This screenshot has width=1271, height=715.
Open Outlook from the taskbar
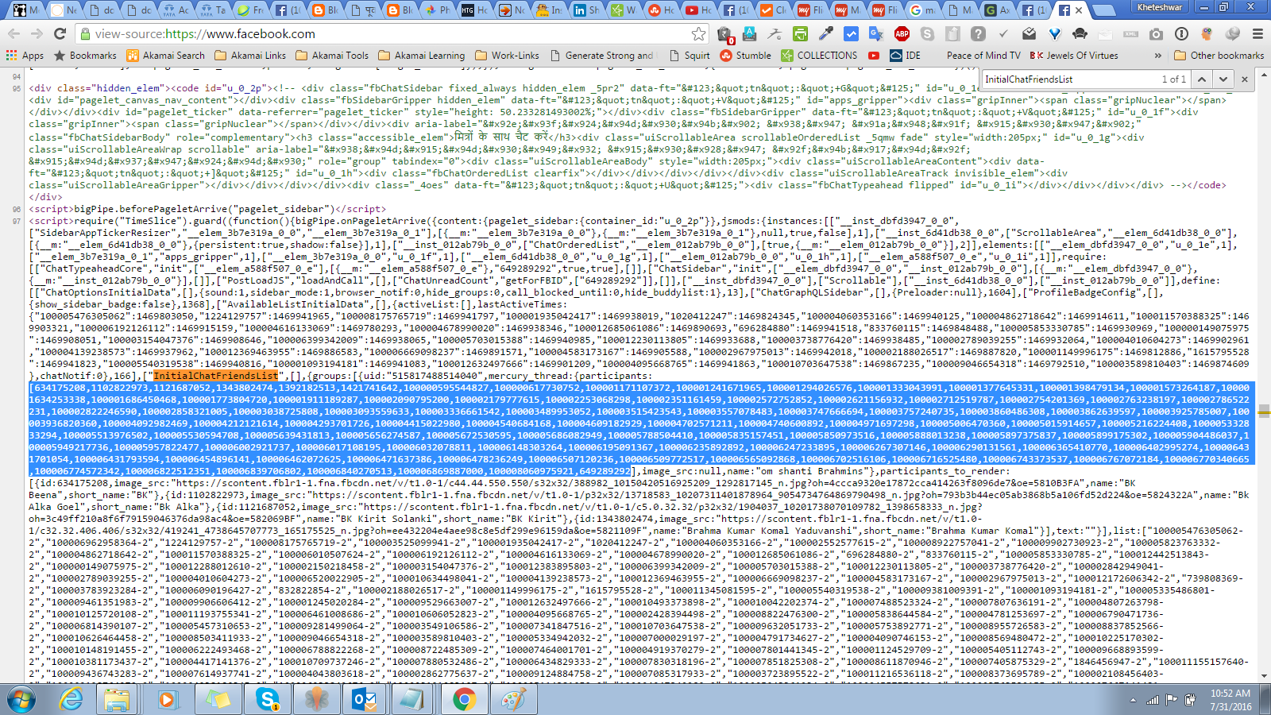[365, 699]
